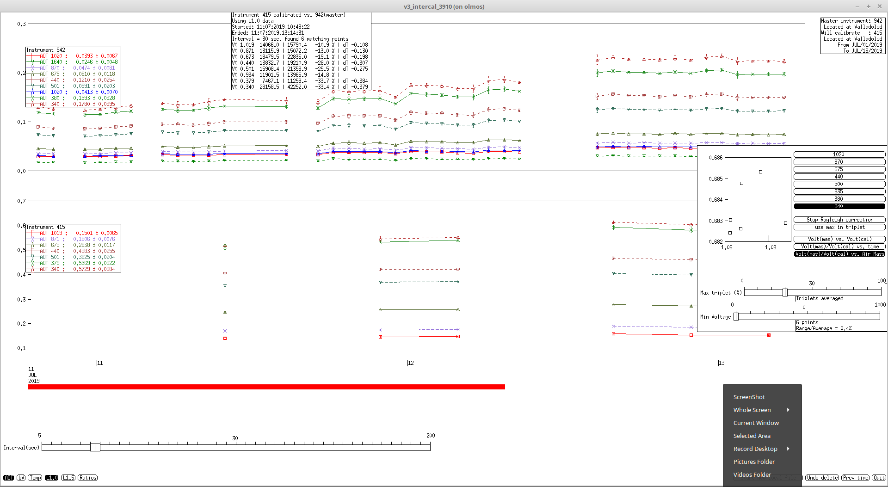888x487 pixels.
Task: Click the Instrument 942 legend title
Action: 46,50
